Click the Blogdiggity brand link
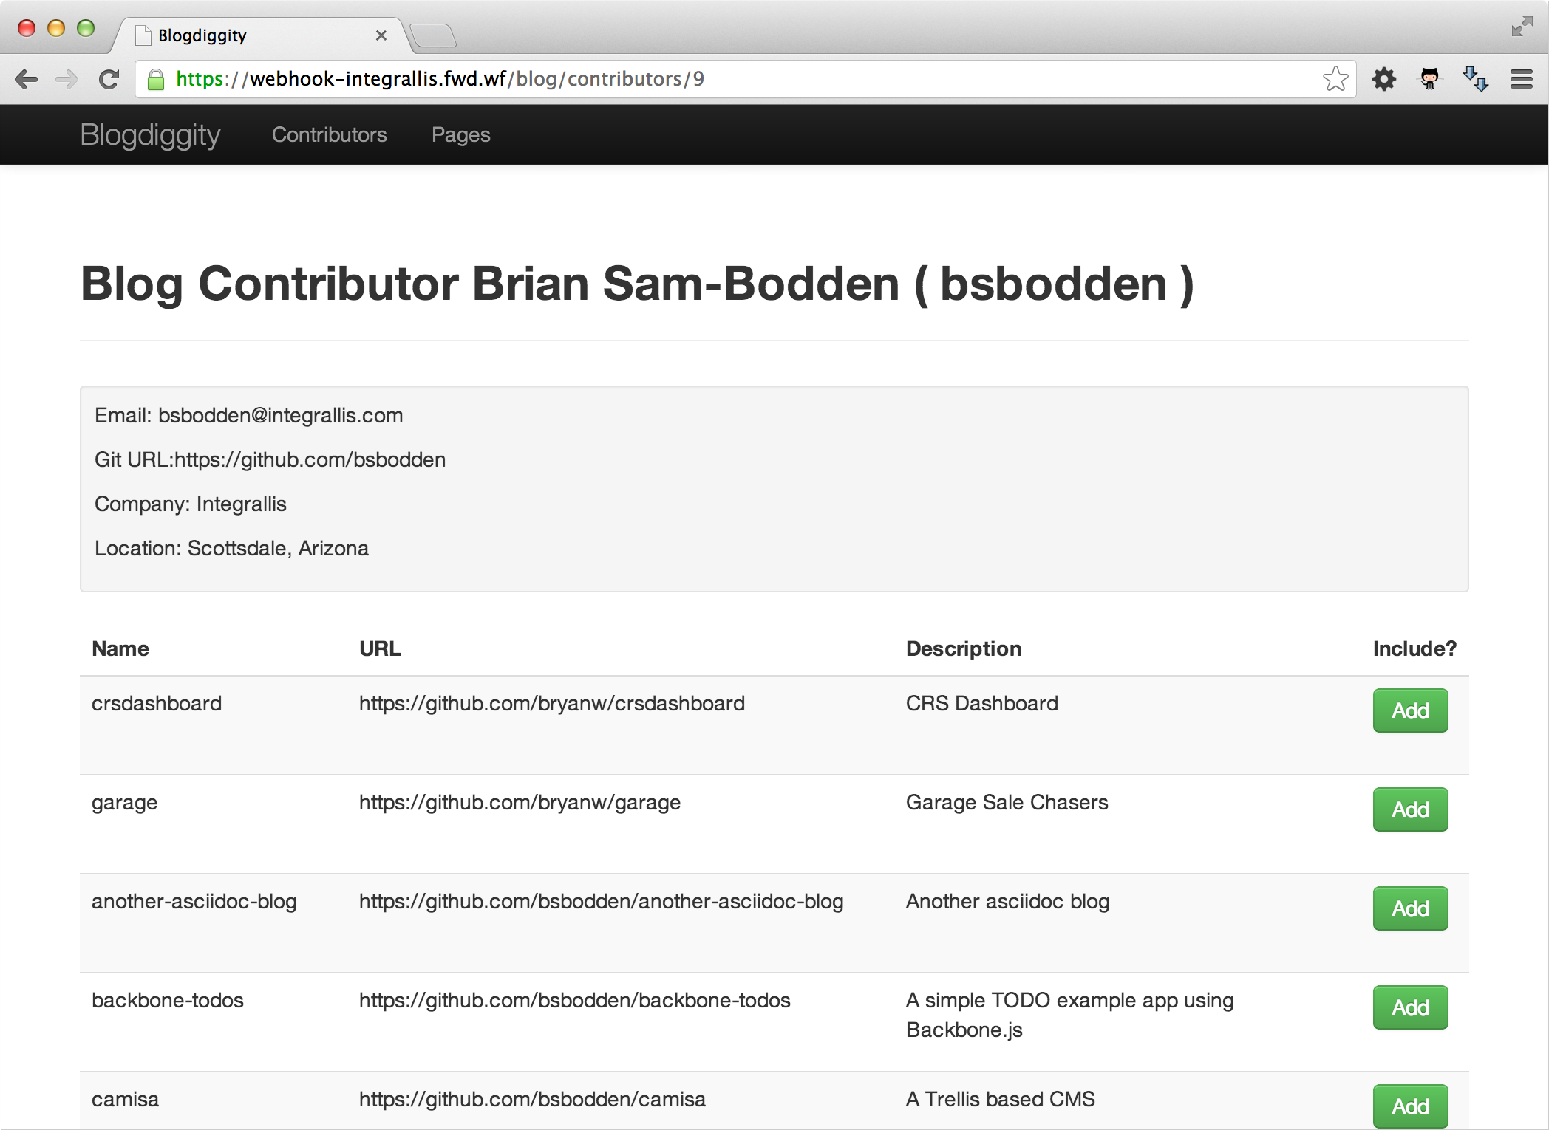 click(150, 134)
